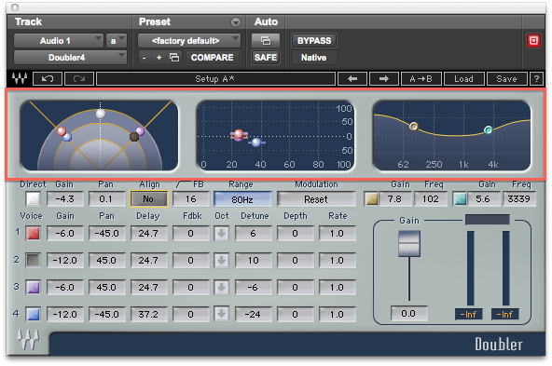Screen dimensions: 552x366
Task: Click the left output meter -Inf readout
Action: pos(469,314)
